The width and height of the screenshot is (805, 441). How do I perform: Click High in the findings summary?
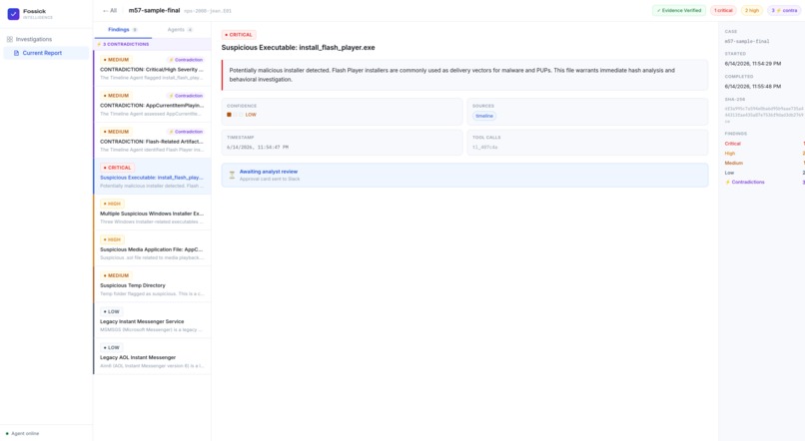pyautogui.click(x=729, y=154)
